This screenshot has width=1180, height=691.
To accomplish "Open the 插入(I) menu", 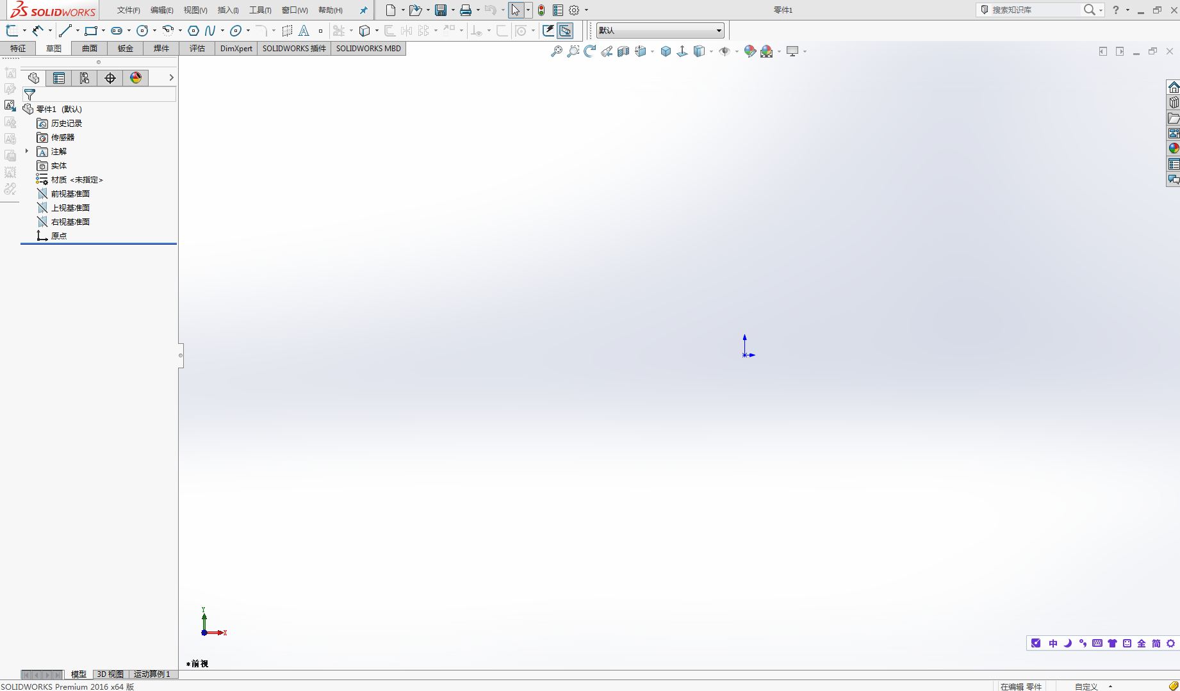I will coord(228,10).
